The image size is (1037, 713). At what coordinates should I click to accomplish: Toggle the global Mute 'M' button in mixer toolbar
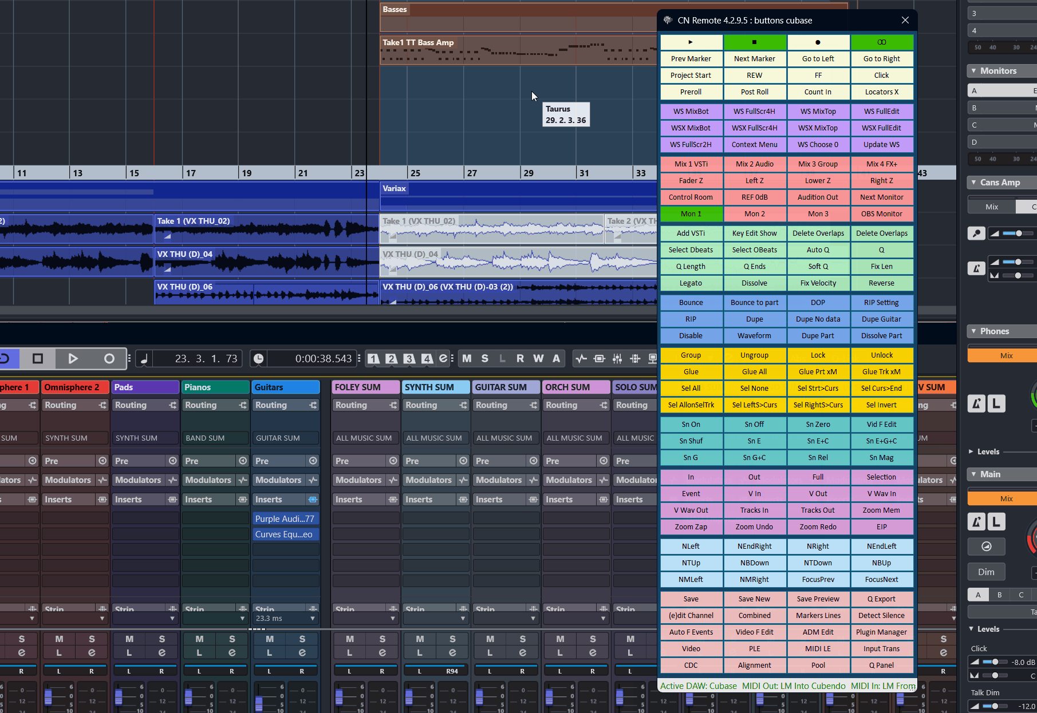tap(467, 359)
